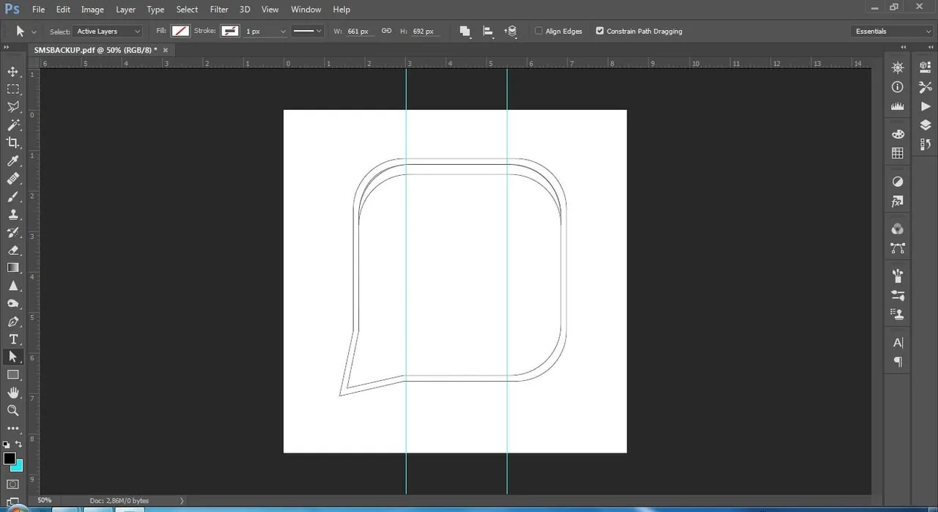
Task: Select the Sponge/Dodge tool
Action: click(13, 304)
